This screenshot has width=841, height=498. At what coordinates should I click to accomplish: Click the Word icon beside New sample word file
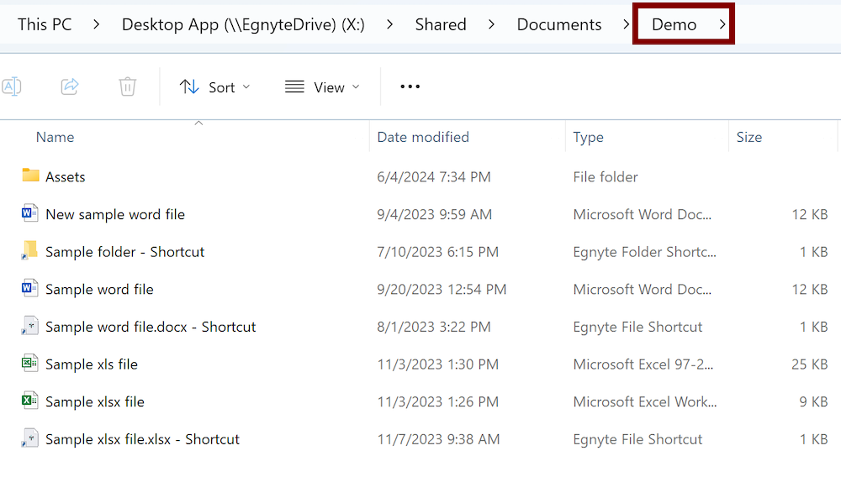tap(29, 214)
